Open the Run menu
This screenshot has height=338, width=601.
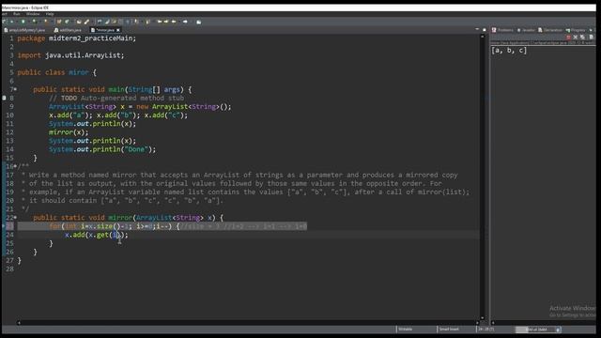pyautogui.click(x=17, y=14)
